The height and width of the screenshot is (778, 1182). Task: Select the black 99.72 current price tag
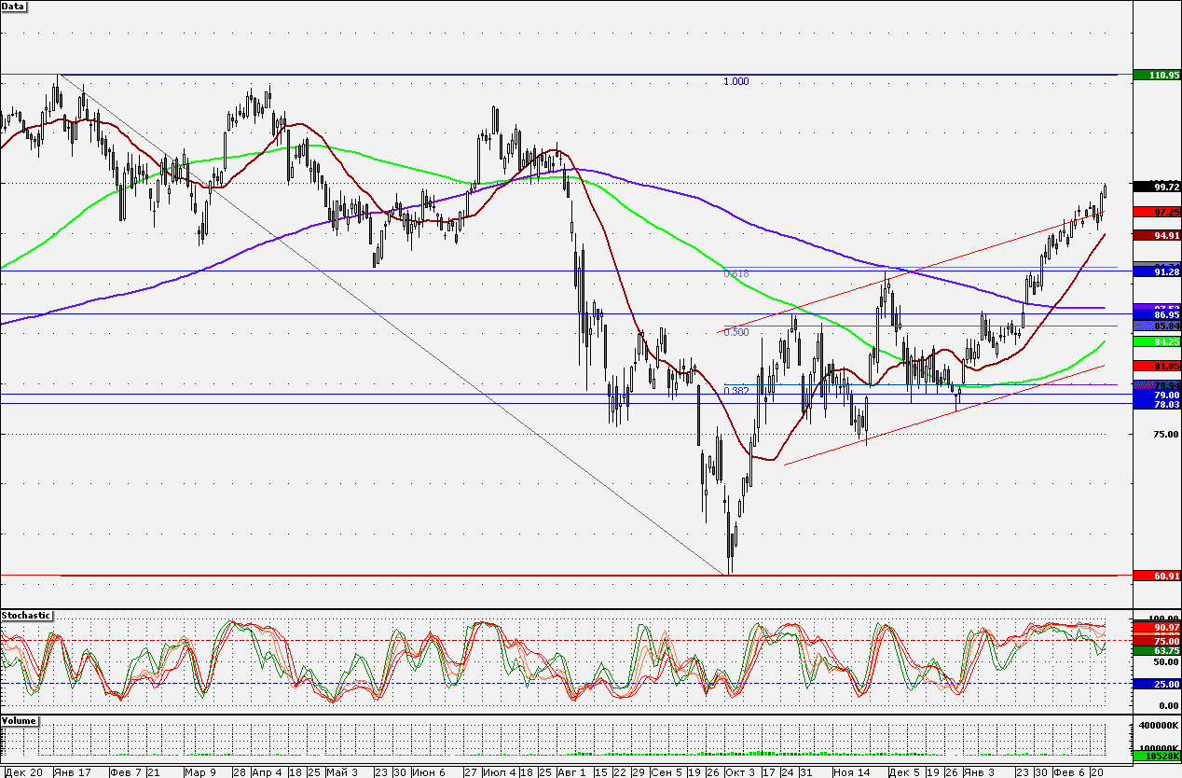(x=1156, y=187)
